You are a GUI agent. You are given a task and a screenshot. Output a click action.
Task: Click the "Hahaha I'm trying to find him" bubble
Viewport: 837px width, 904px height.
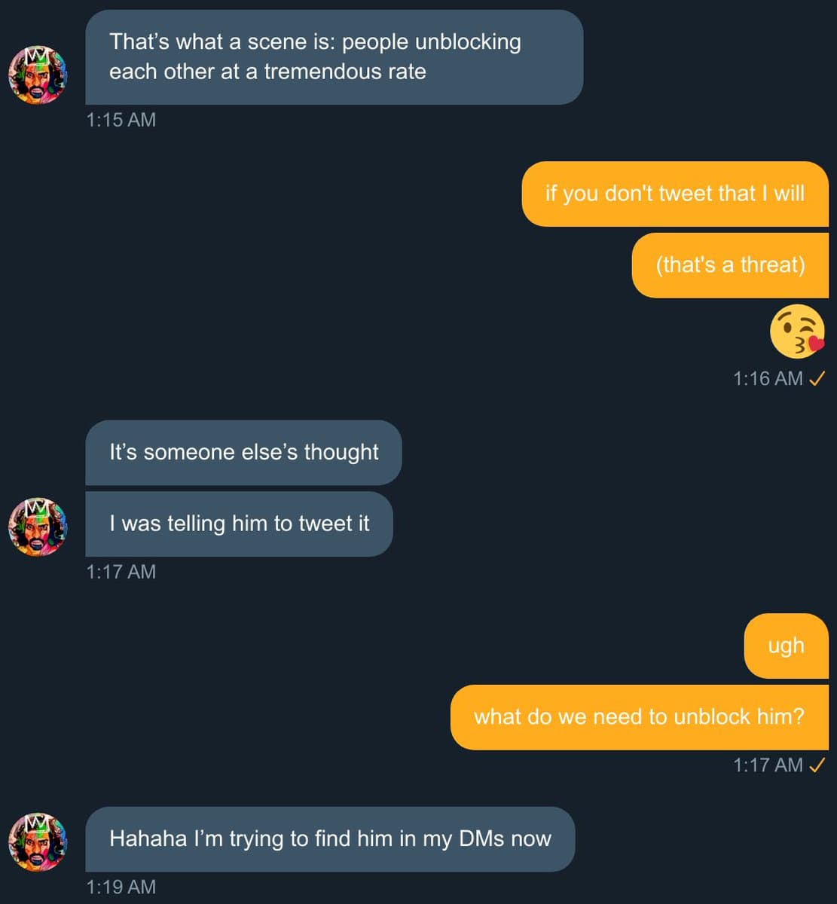click(330, 838)
